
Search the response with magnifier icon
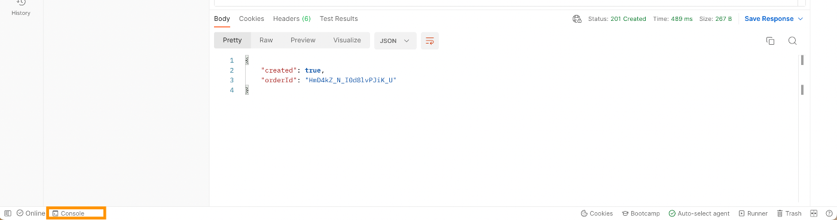tap(792, 41)
